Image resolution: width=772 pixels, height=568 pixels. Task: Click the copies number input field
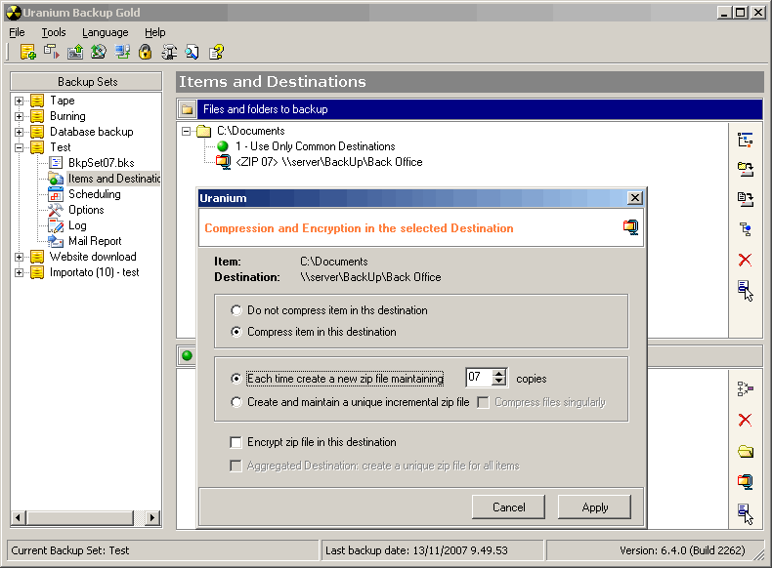[x=480, y=377]
